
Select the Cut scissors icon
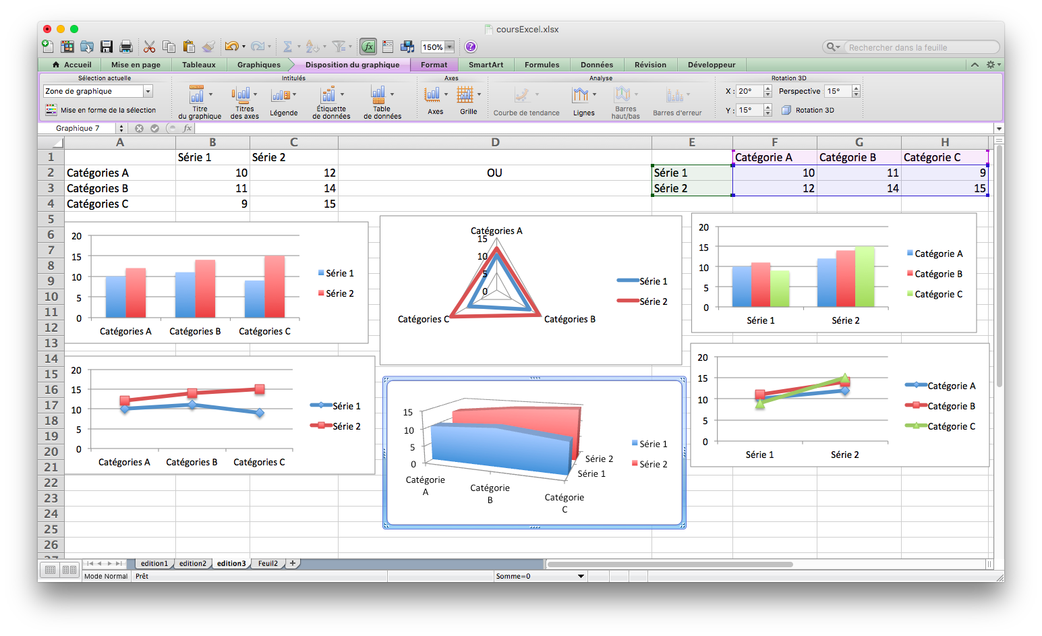click(149, 47)
